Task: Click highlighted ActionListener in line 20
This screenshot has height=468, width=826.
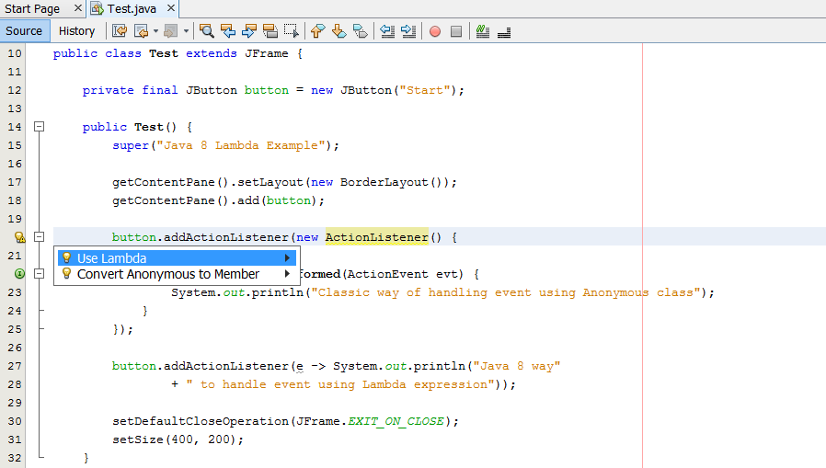Action: (x=376, y=237)
